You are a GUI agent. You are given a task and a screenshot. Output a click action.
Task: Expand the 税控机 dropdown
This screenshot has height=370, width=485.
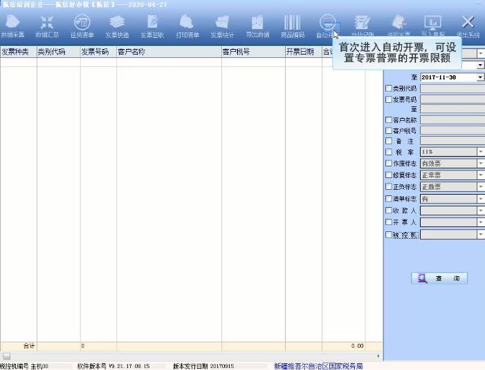coord(480,235)
